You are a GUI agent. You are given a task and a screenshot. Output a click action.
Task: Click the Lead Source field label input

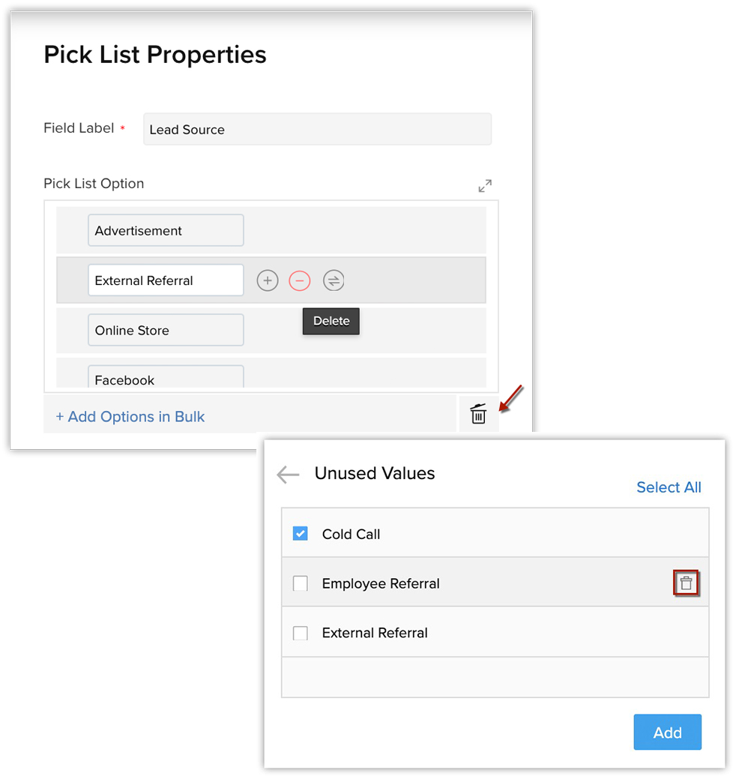point(318,129)
